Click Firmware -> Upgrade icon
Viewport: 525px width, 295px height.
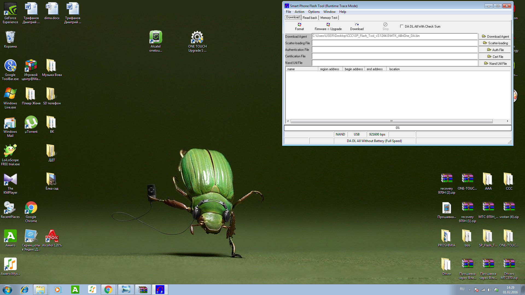[x=328, y=26]
